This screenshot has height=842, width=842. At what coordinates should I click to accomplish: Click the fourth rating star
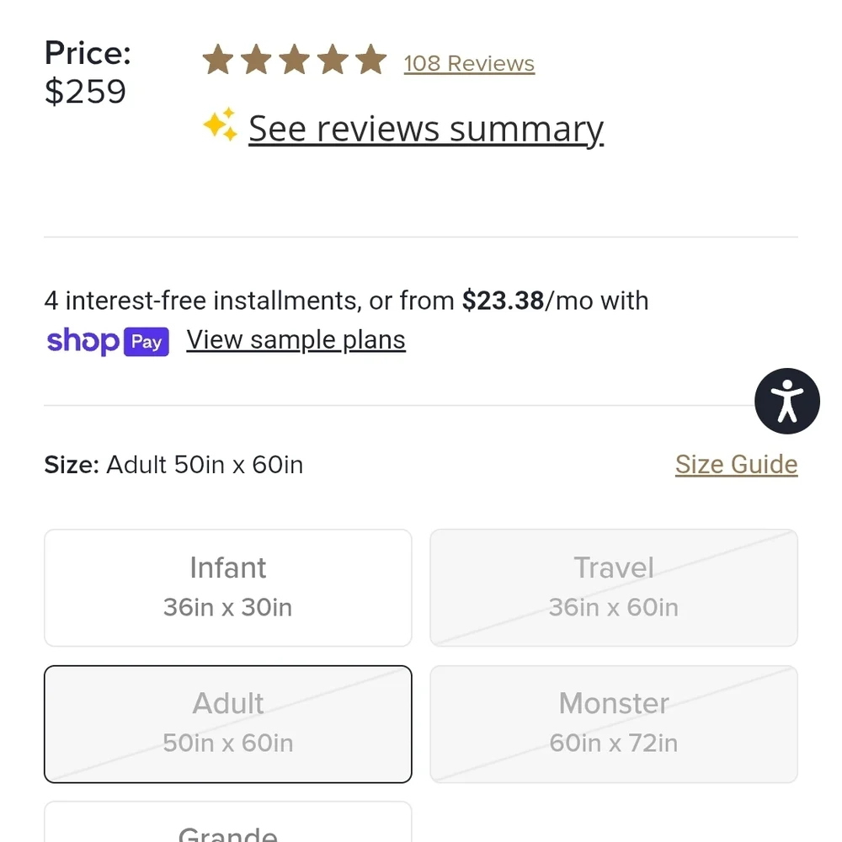pyautogui.click(x=333, y=59)
